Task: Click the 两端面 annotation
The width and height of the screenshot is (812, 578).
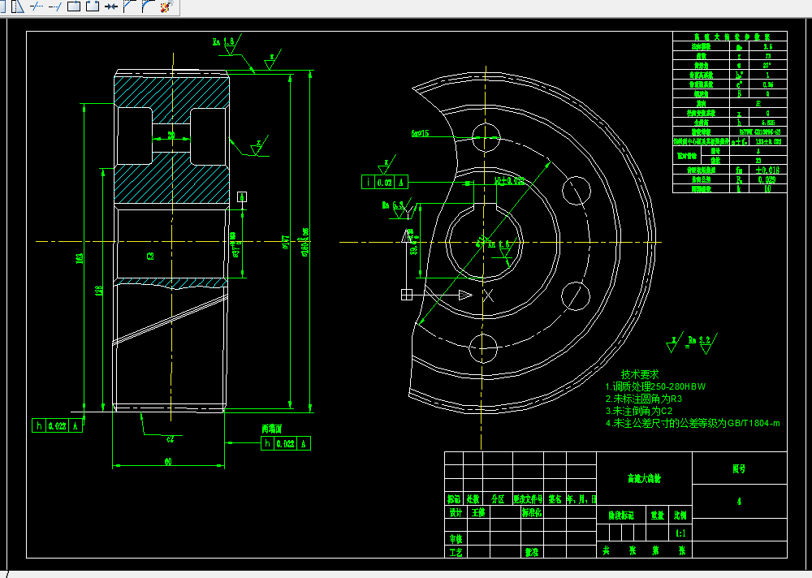Action: [271, 429]
